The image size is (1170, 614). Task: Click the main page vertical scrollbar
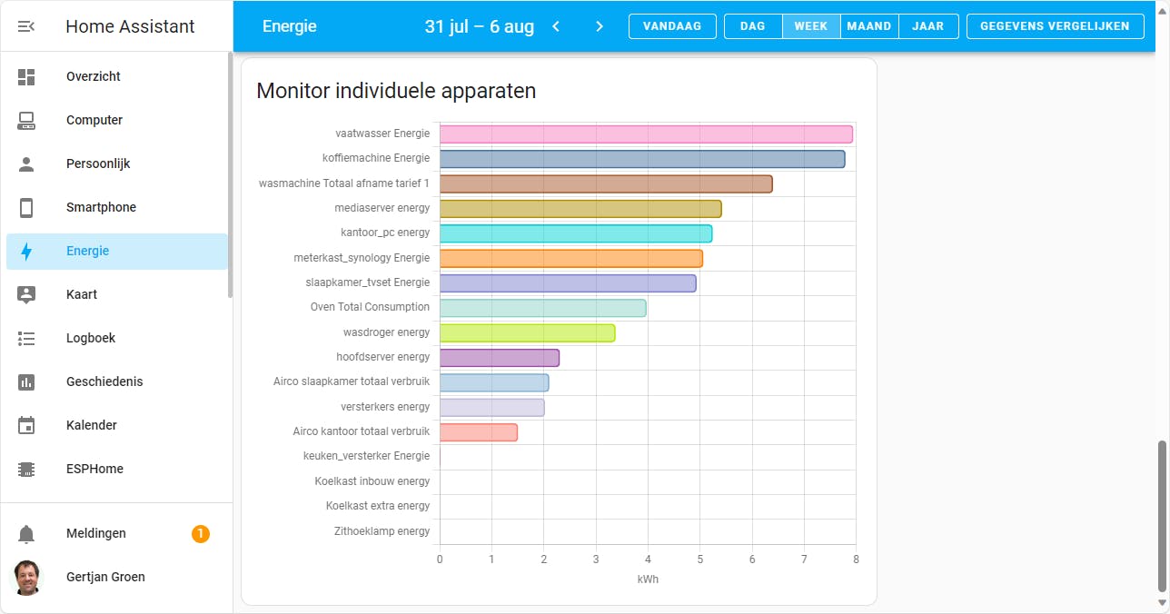(x=1162, y=516)
